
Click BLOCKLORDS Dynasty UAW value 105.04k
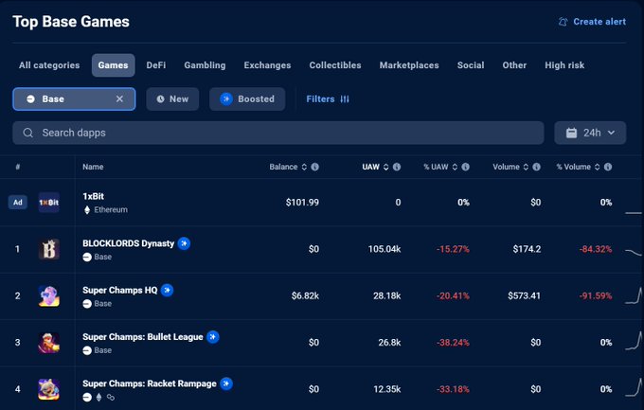385,249
